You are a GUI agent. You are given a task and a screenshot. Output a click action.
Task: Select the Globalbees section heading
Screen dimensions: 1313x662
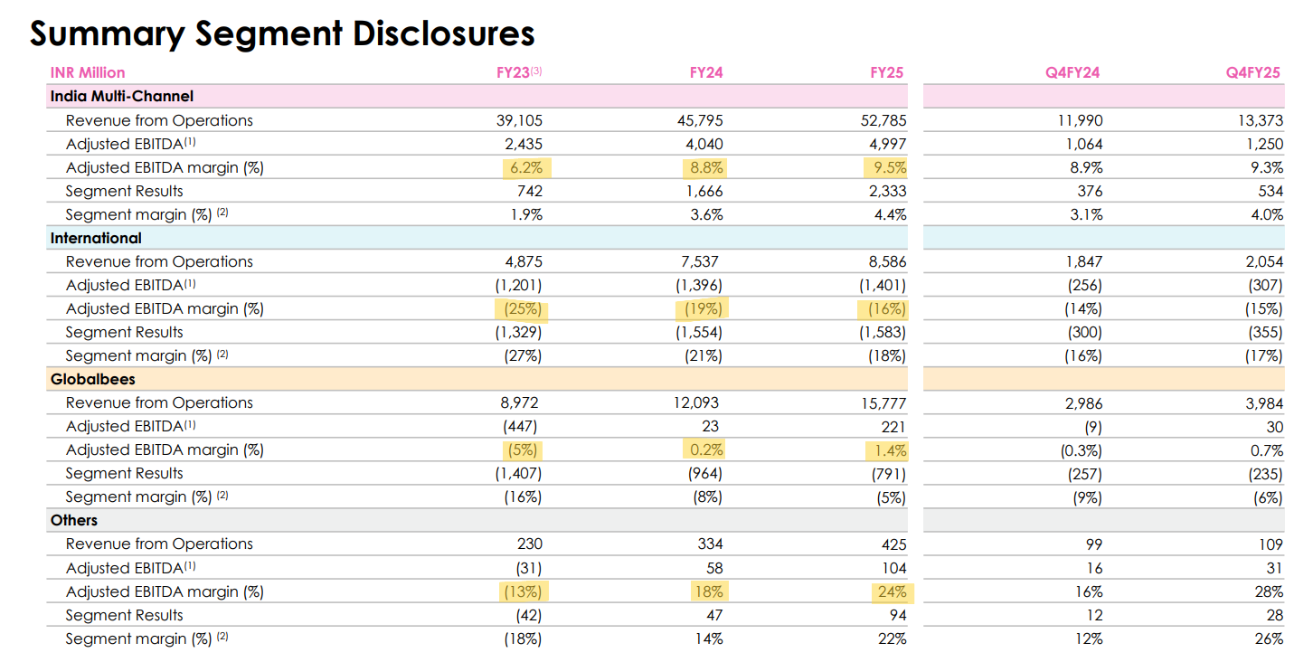[93, 379]
